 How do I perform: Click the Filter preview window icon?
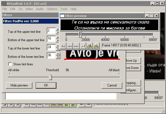(62, 16)
